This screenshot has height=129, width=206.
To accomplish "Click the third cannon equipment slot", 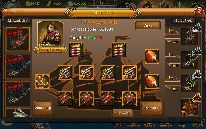I will (108, 72).
